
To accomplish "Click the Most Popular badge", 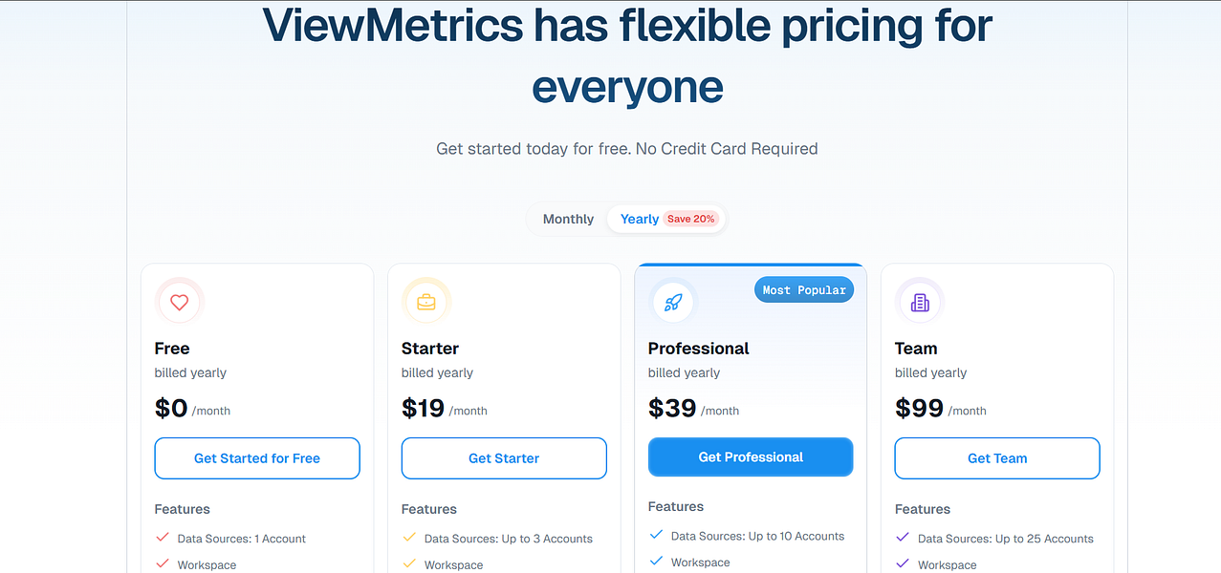I will (x=803, y=289).
